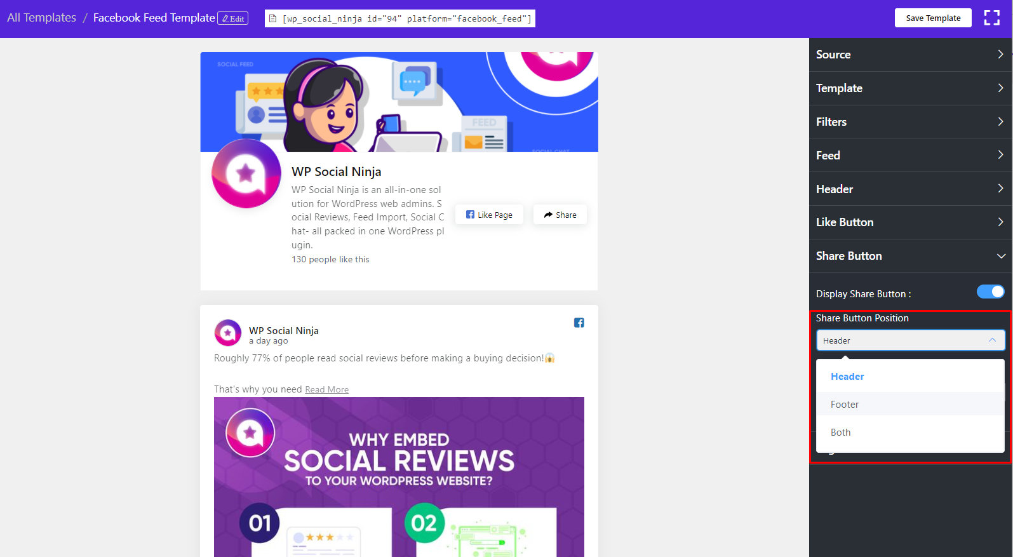Select Both option in position list
The height and width of the screenshot is (557, 1013).
tap(910, 433)
